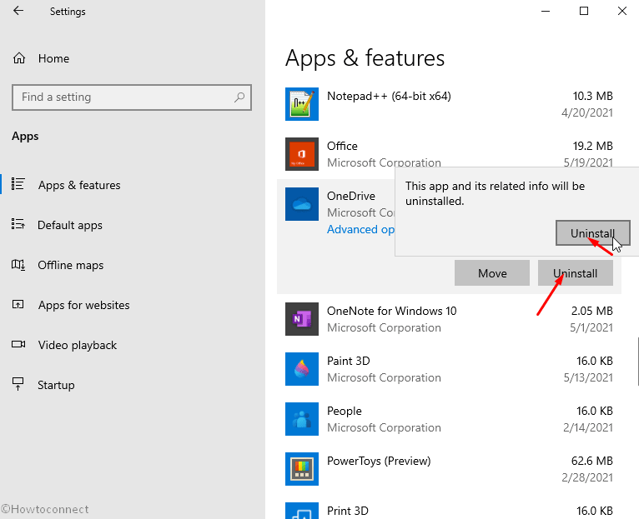Click the 5/1/2021 date of OneNote
639x519 pixels.
591,327
